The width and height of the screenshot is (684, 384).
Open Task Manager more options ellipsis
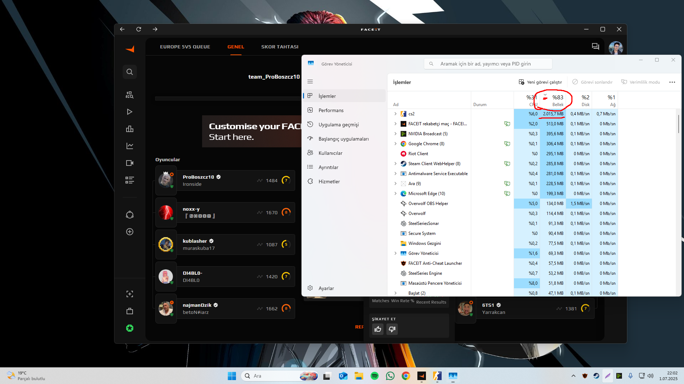point(672,82)
